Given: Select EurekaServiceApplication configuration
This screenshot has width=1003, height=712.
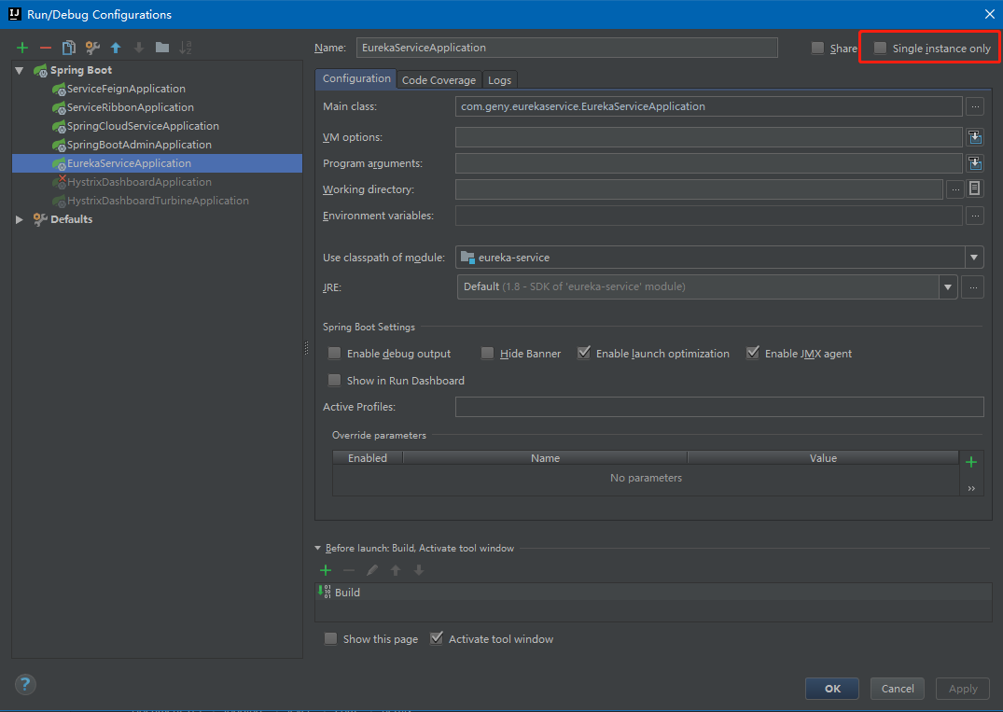Looking at the screenshot, I should [157, 163].
